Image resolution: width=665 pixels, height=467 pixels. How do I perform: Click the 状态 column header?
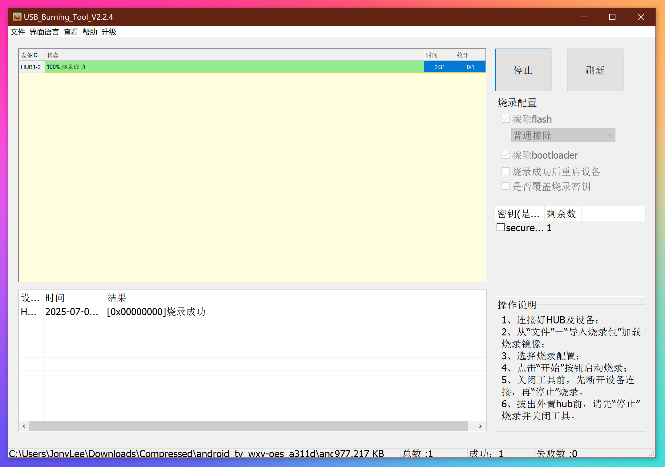point(53,55)
